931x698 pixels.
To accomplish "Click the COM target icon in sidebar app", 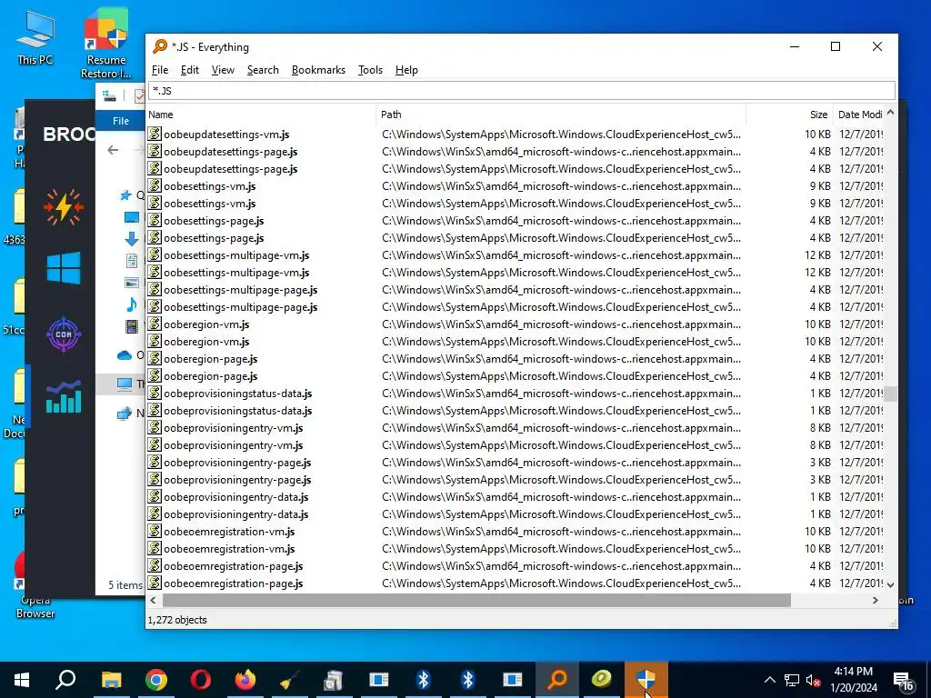I will click(64, 334).
